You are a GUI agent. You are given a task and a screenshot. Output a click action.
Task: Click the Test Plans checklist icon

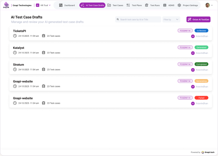[128, 5]
